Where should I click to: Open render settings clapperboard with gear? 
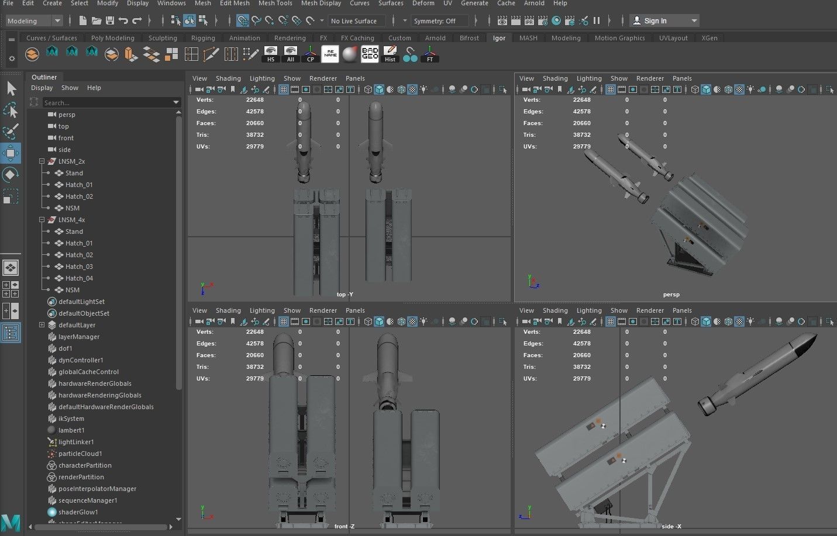pyautogui.click(x=543, y=21)
